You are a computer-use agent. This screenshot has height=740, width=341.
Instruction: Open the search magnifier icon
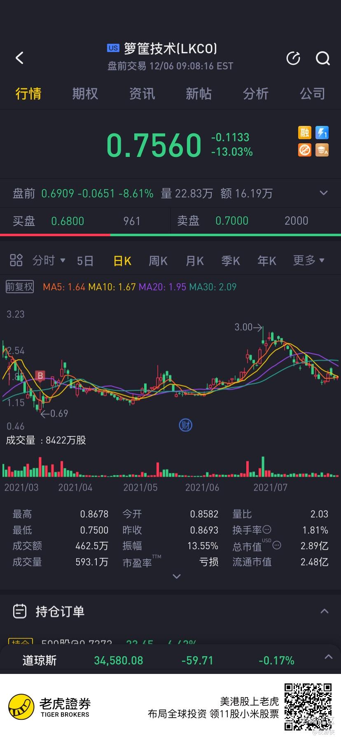(x=323, y=59)
